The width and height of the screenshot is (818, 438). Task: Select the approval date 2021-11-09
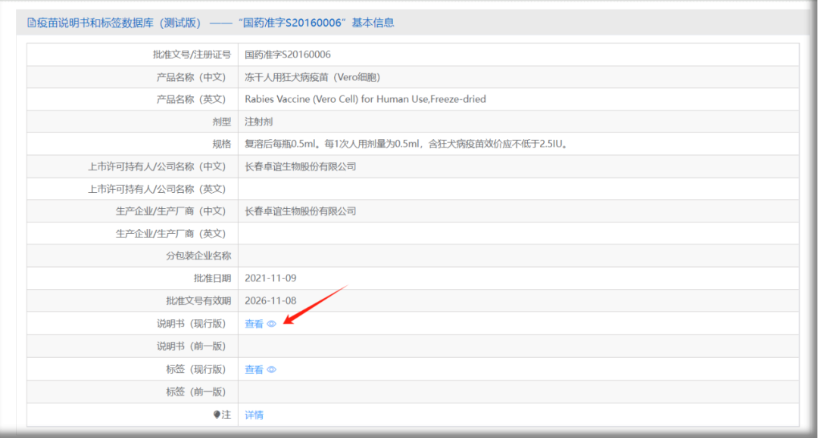270,278
